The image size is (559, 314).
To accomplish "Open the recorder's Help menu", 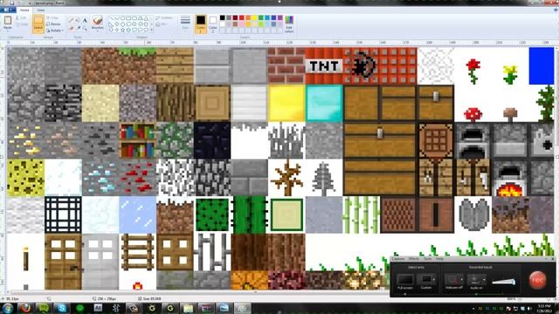I will [439, 259].
